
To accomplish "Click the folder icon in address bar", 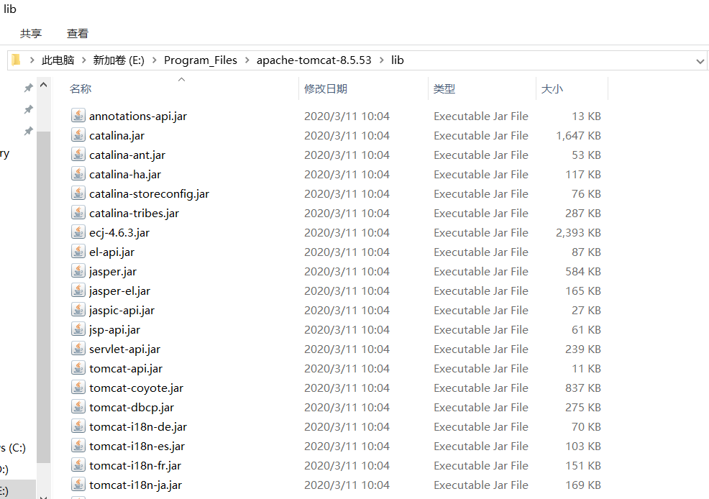I will point(17,60).
